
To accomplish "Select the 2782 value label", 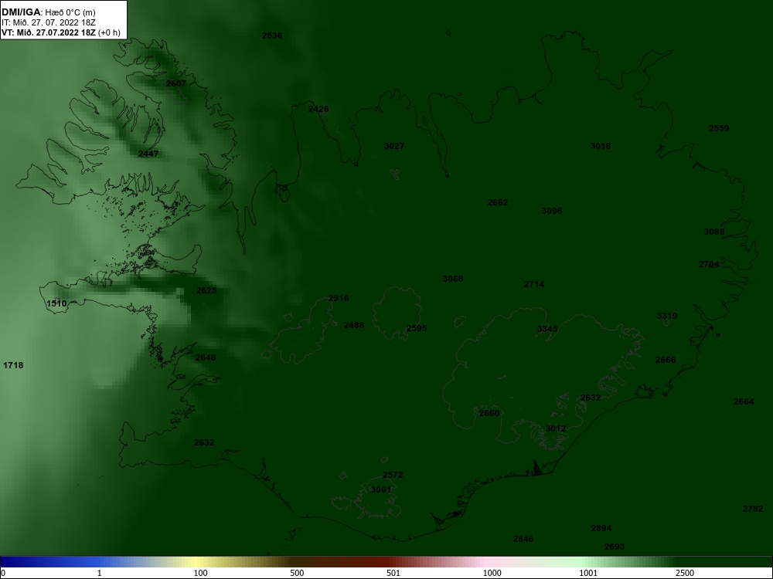I will coord(753,509).
